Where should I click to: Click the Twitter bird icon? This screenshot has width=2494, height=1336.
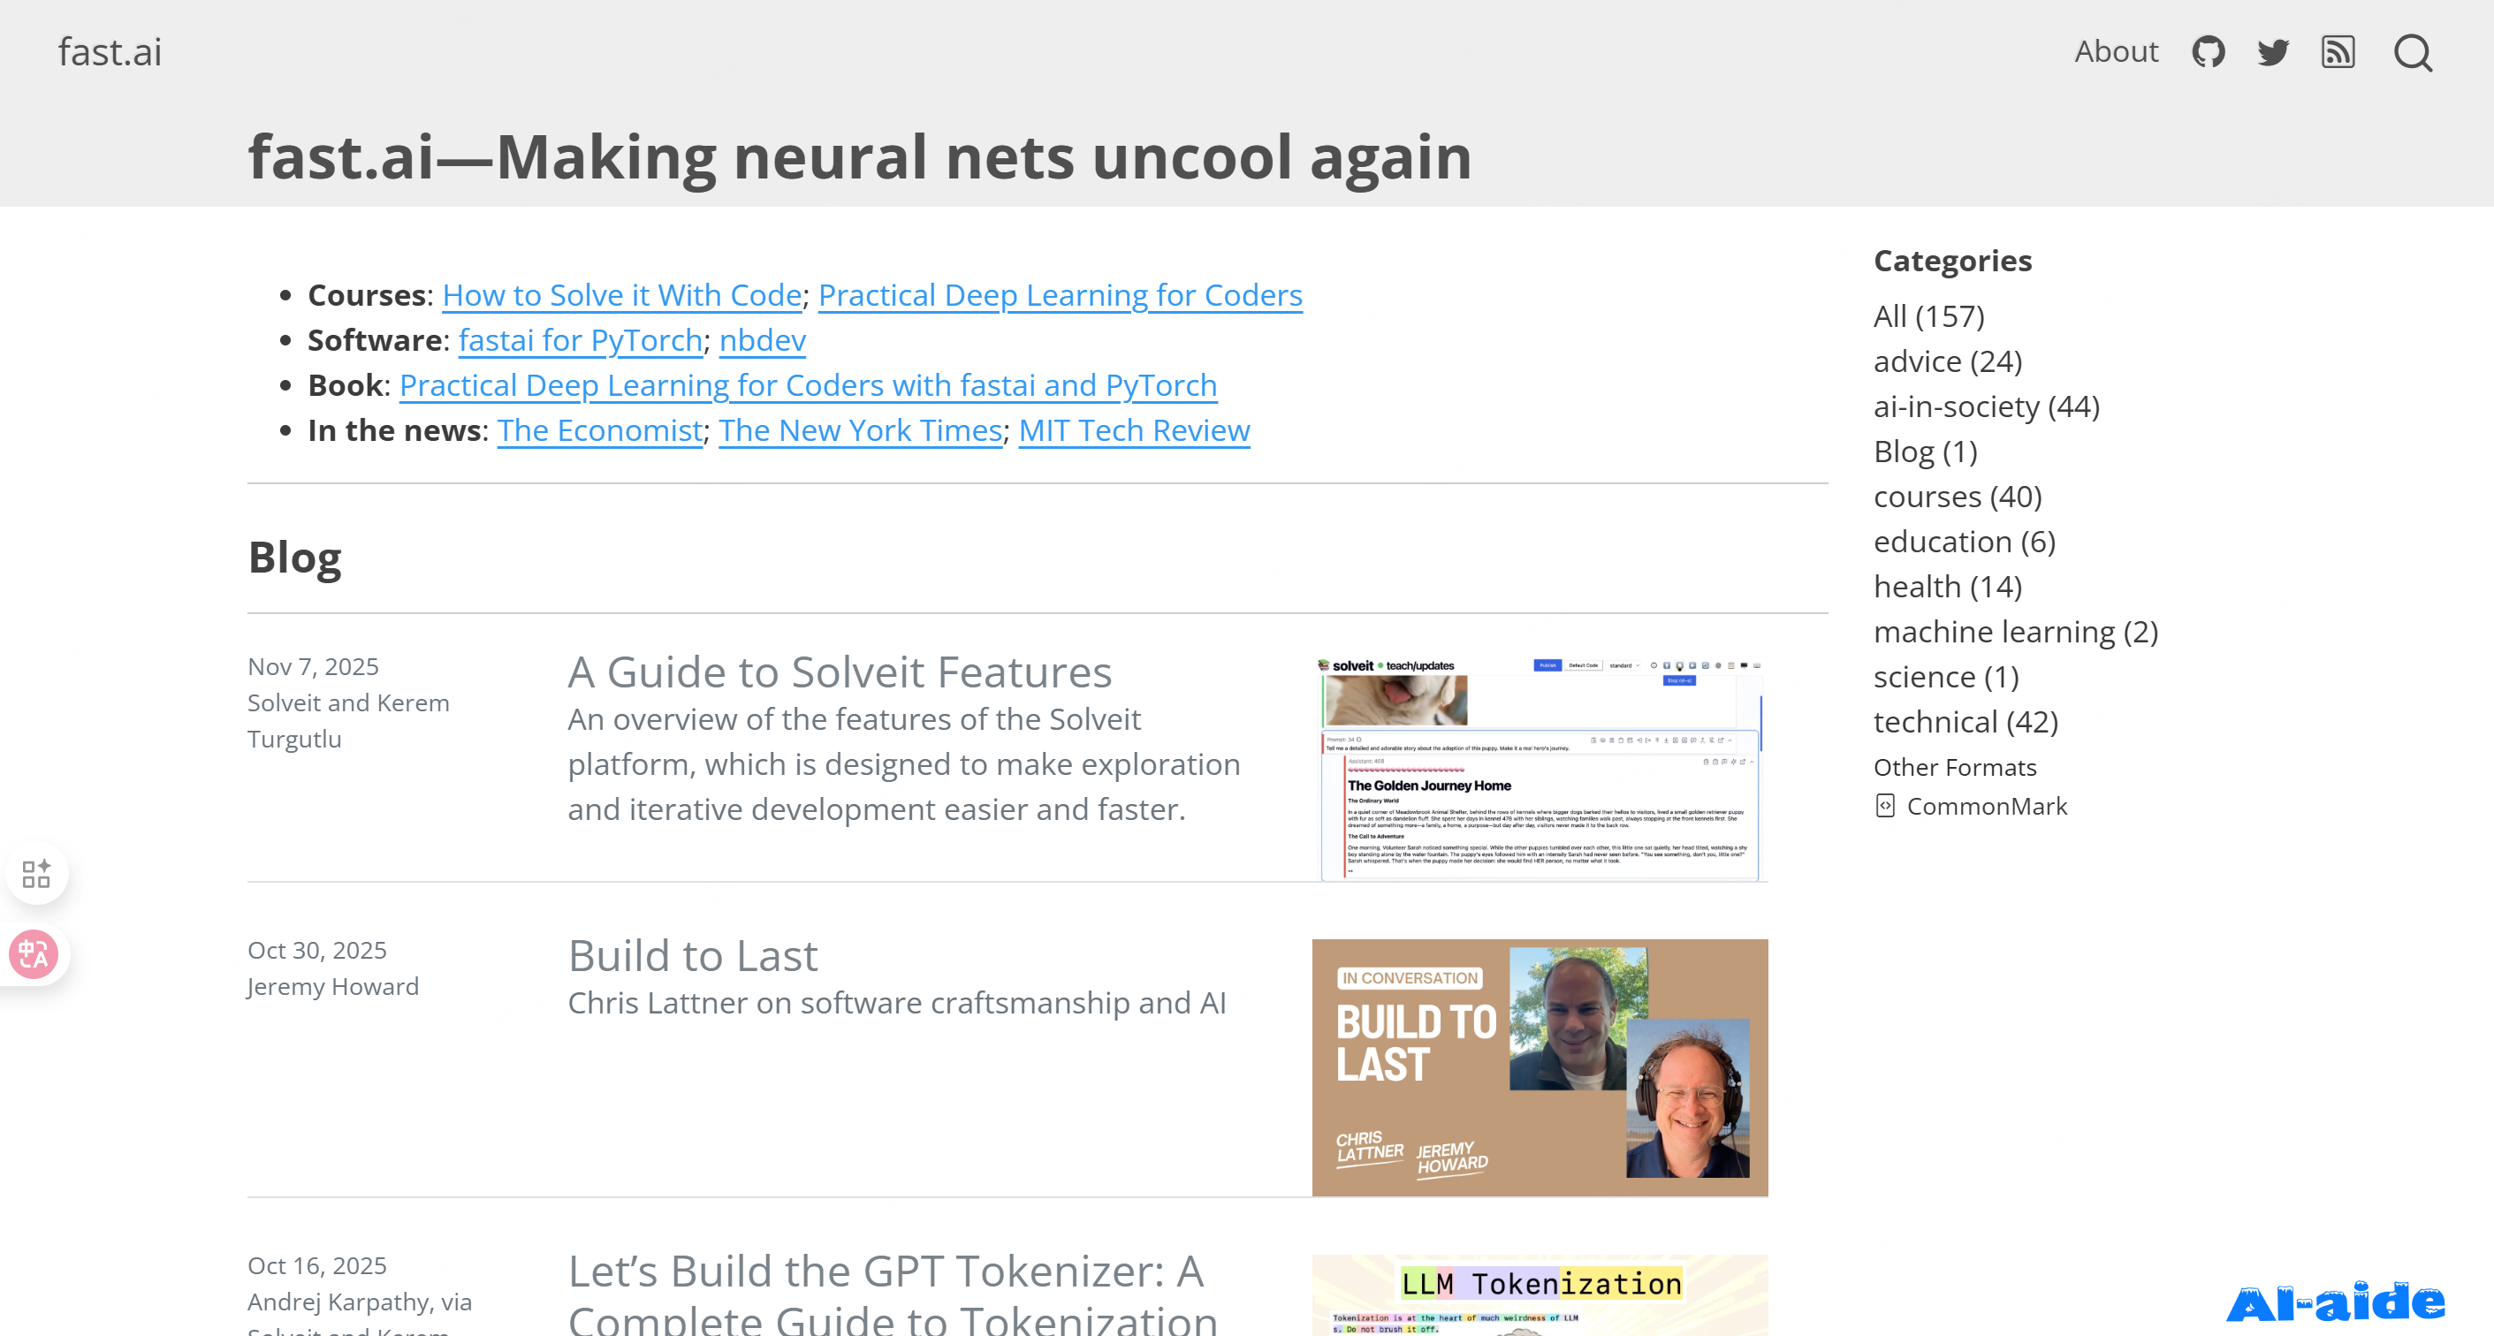click(2273, 51)
